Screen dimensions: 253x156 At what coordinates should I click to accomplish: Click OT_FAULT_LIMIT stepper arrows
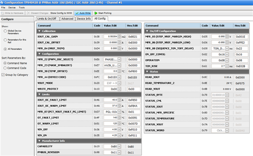[119, 118]
